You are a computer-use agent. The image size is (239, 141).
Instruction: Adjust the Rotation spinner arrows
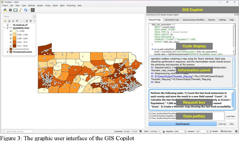207,131
